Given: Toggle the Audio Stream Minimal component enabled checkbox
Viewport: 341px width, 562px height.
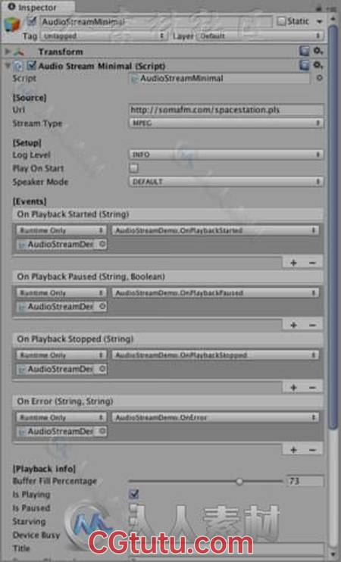Looking at the screenshot, I should [32, 65].
